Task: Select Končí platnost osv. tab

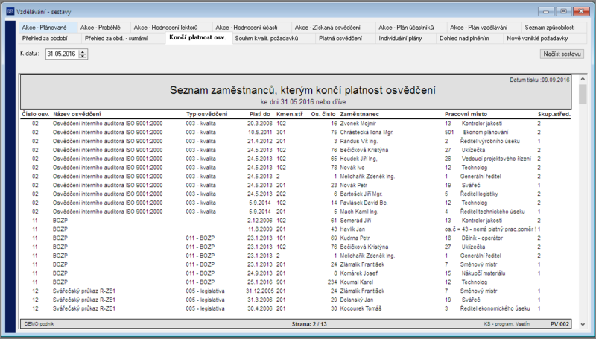Action: click(198, 37)
